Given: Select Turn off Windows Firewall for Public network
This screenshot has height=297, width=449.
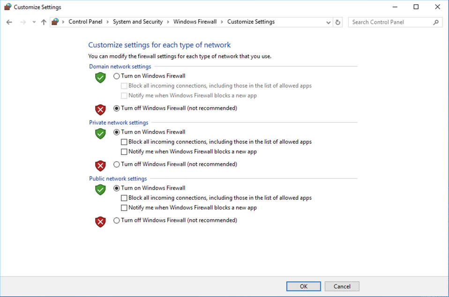Looking at the screenshot, I should point(117,221).
